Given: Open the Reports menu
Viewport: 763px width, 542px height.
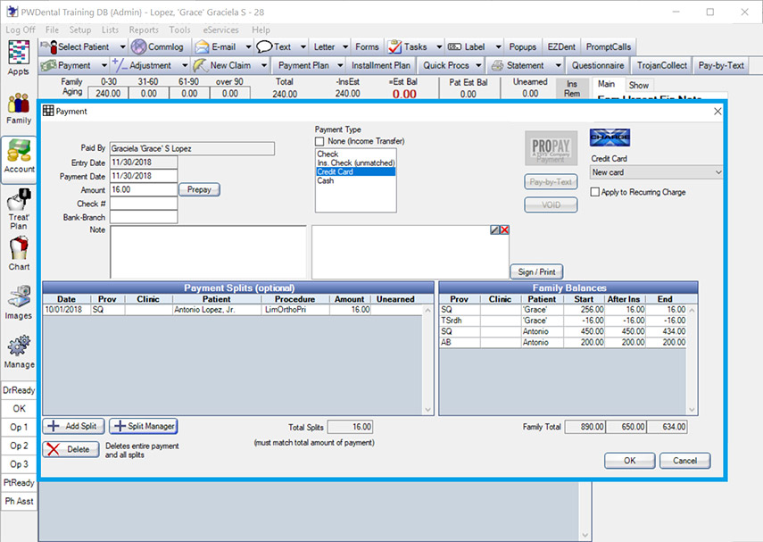Looking at the screenshot, I should 144,29.
